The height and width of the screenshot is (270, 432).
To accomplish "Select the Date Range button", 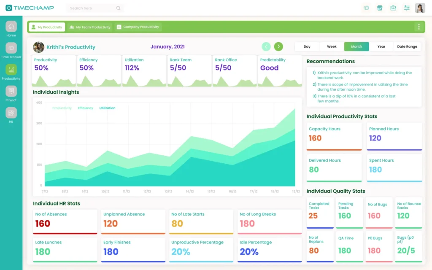I will tap(407, 46).
